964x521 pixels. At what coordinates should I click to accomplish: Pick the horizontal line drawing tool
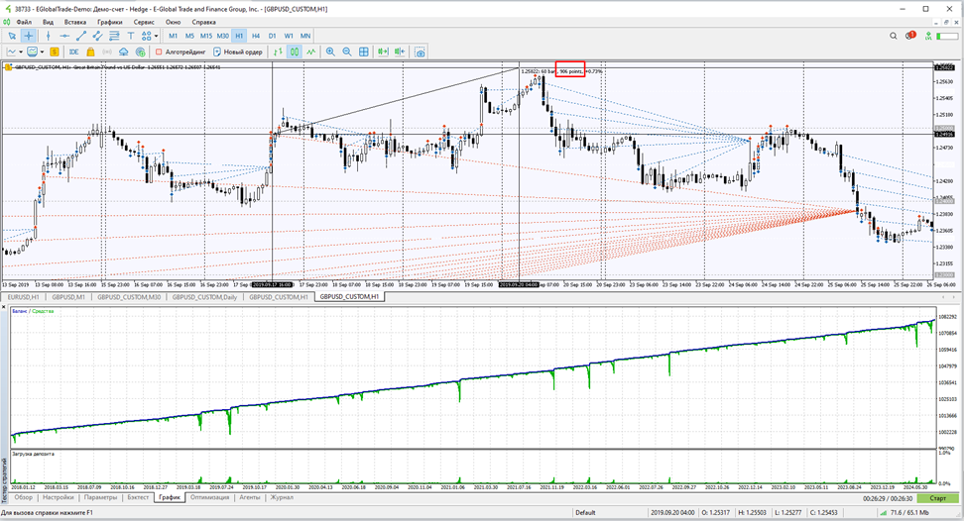pyautogui.click(x=63, y=37)
